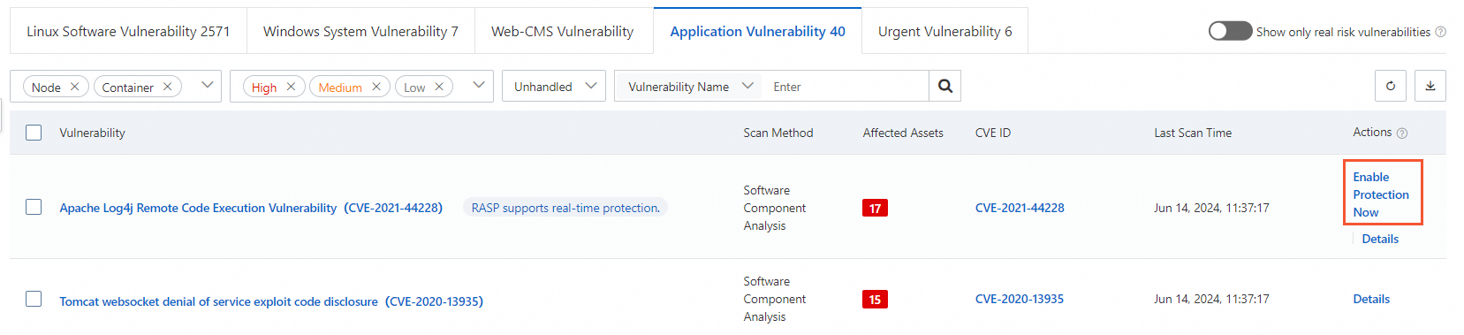
Task: Click the Affected Assets column header
Action: click(x=903, y=133)
